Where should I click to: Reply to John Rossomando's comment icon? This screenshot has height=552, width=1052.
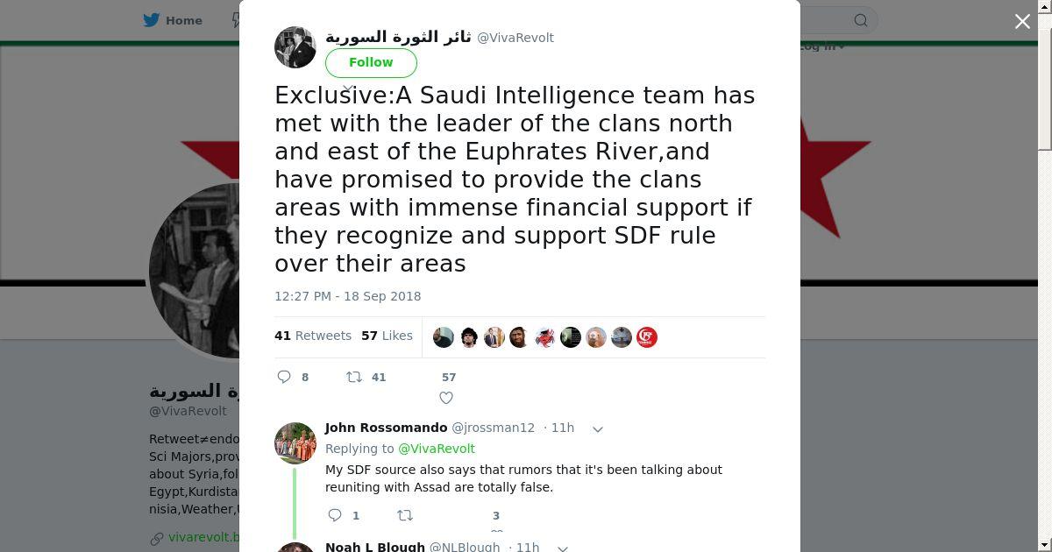335,515
